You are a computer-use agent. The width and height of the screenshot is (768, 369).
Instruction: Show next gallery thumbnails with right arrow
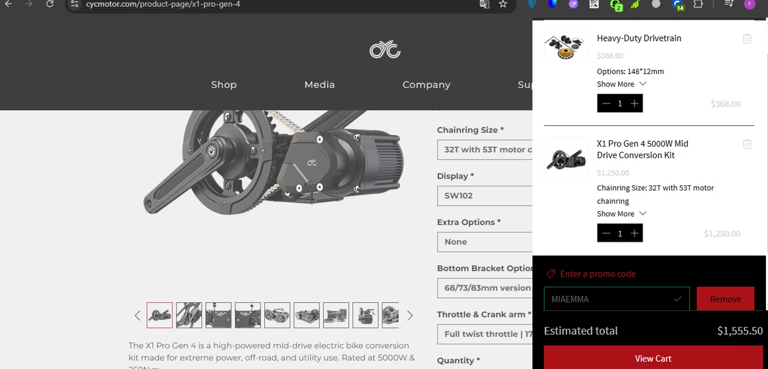point(410,315)
